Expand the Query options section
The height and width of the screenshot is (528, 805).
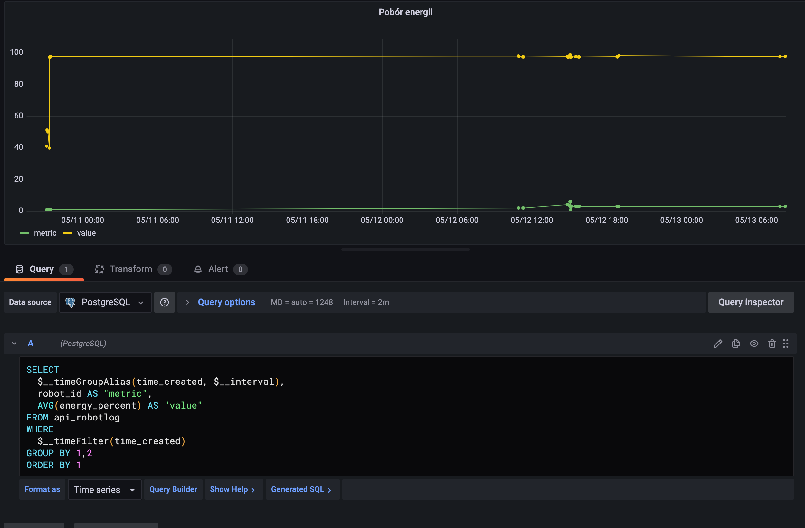(226, 302)
